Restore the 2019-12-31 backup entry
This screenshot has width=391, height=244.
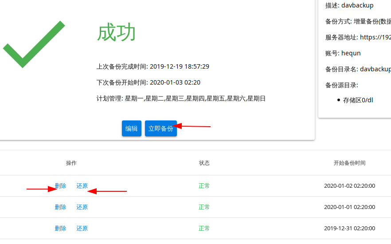tap(82, 229)
